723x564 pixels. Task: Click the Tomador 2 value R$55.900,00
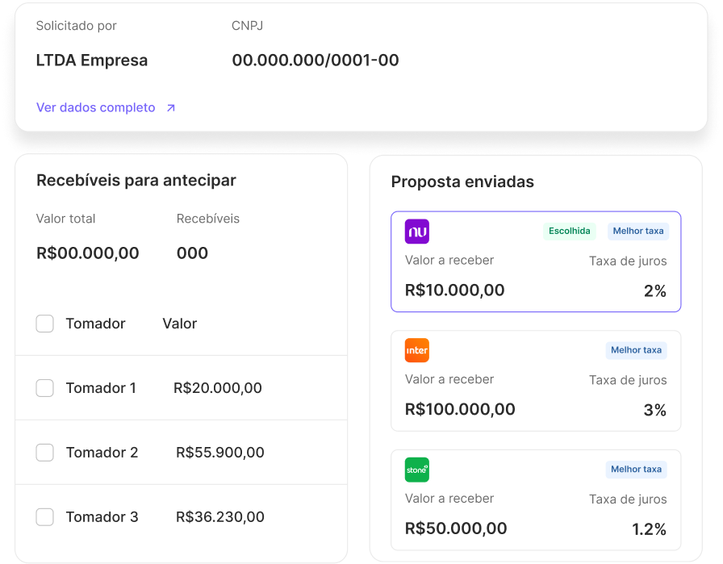pos(220,453)
